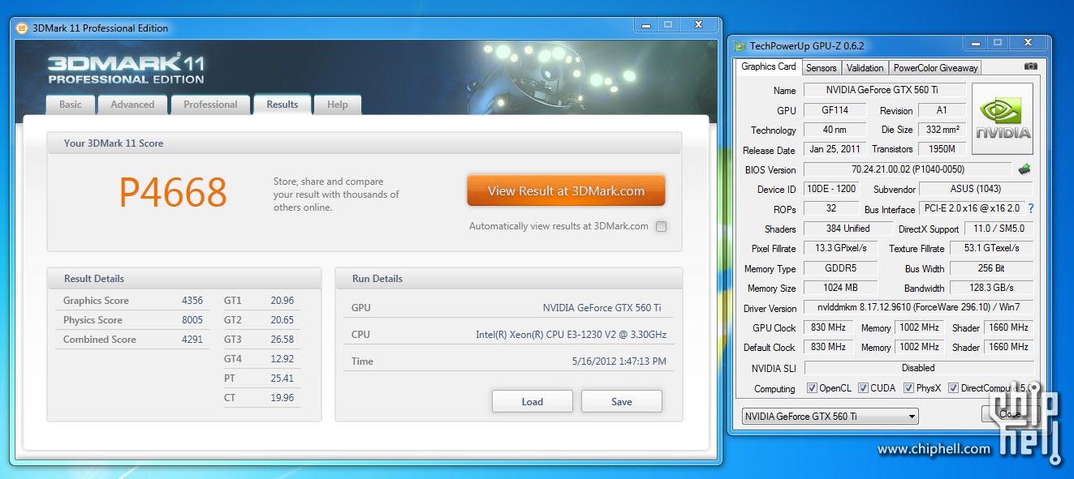
Task: Click the Memory Type GDDR5 field
Action: coord(841,267)
